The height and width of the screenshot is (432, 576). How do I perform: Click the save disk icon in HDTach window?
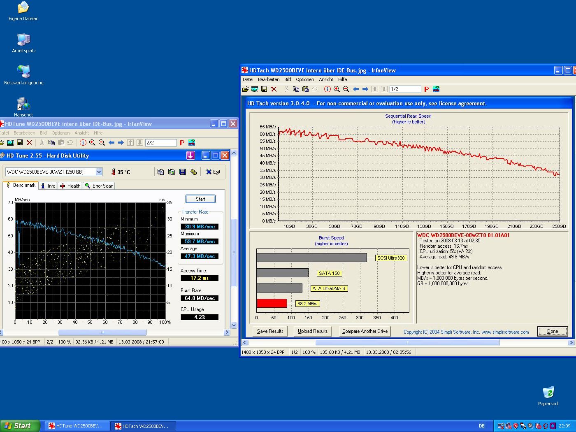click(264, 89)
